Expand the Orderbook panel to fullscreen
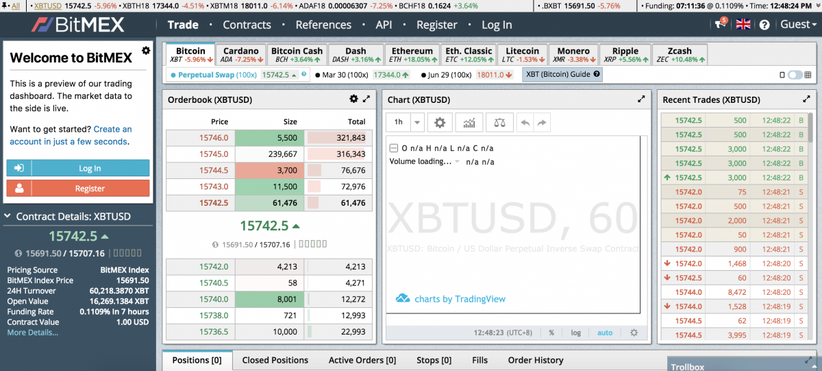This screenshot has height=371, width=822. click(x=367, y=99)
